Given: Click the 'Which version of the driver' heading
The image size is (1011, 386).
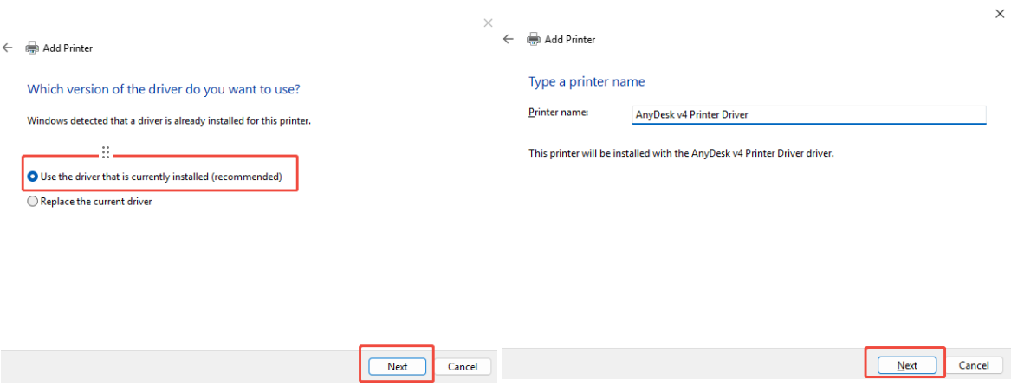Looking at the screenshot, I should [x=164, y=89].
